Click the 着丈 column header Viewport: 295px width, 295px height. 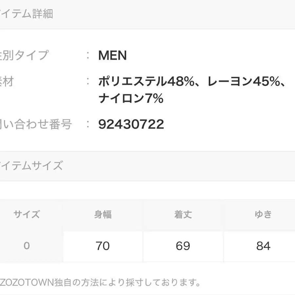[183, 215]
